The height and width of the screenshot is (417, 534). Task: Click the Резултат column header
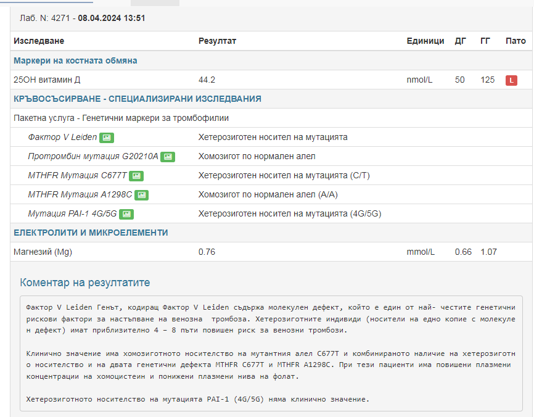coord(217,41)
